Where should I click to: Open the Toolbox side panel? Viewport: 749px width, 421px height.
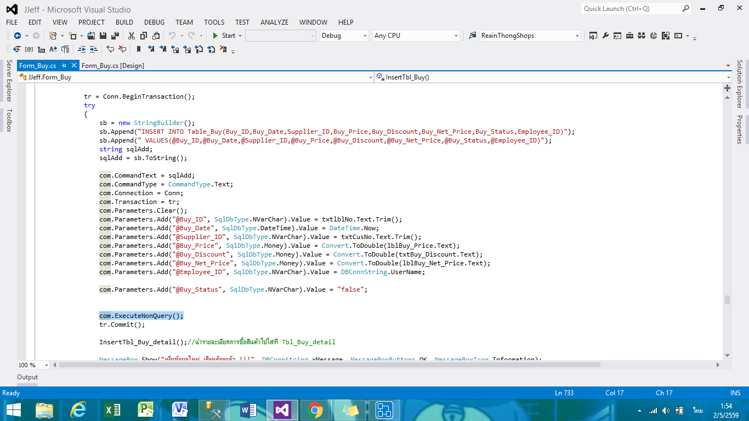[x=8, y=120]
